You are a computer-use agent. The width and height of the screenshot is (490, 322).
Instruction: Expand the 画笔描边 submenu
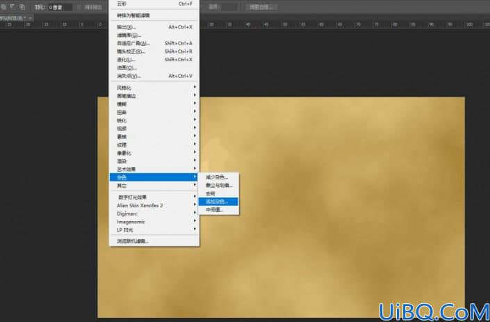[154, 96]
